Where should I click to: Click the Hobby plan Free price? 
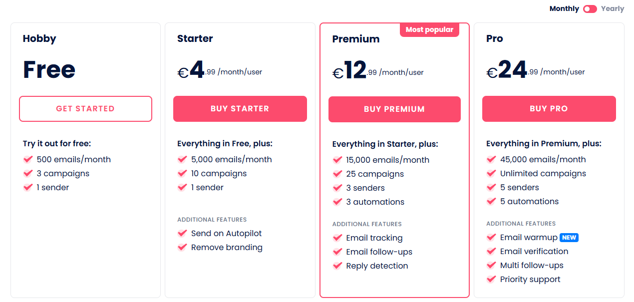(49, 70)
